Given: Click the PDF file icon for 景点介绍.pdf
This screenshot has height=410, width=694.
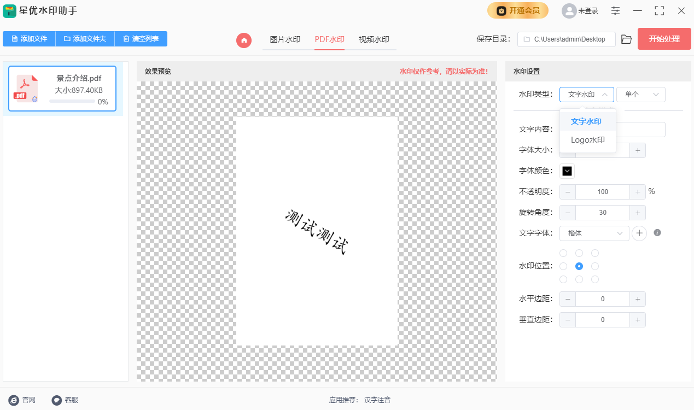Looking at the screenshot, I should pos(27,89).
